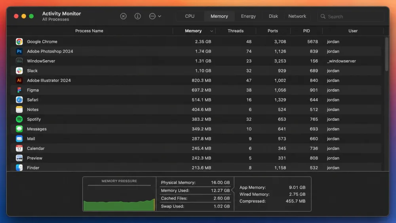This screenshot has width=396, height=223.
Task: Select the Preview process name
Action: point(34,158)
